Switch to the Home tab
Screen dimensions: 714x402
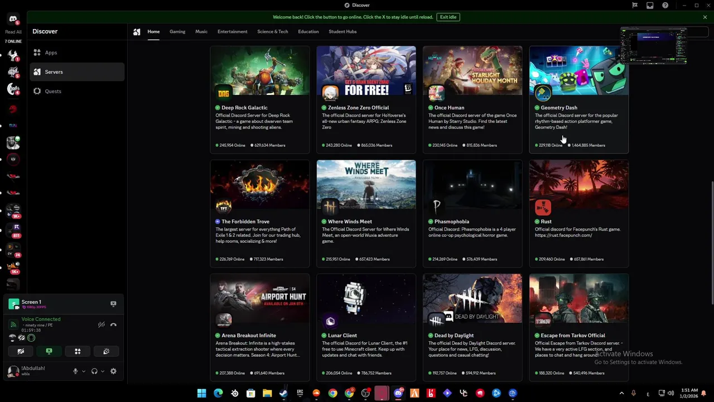tap(153, 32)
